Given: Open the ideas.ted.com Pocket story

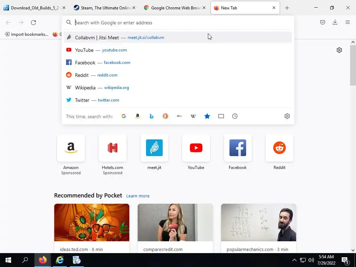Looking at the screenshot, I should [x=92, y=228].
